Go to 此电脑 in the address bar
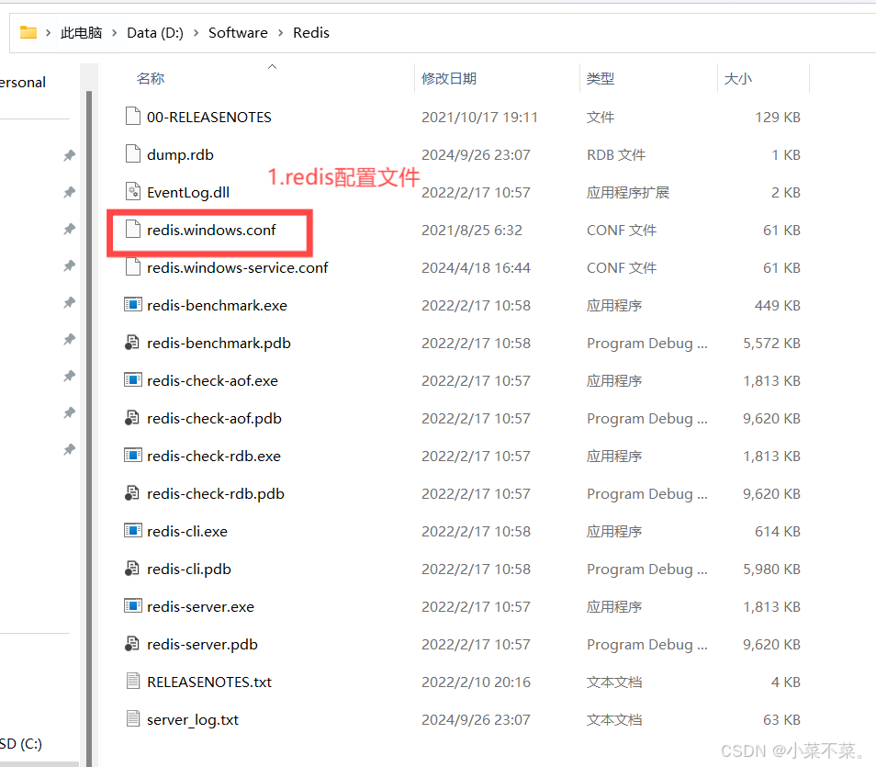Image resolution: width=876 pixels, height=767 pixels. coord(82,33)
